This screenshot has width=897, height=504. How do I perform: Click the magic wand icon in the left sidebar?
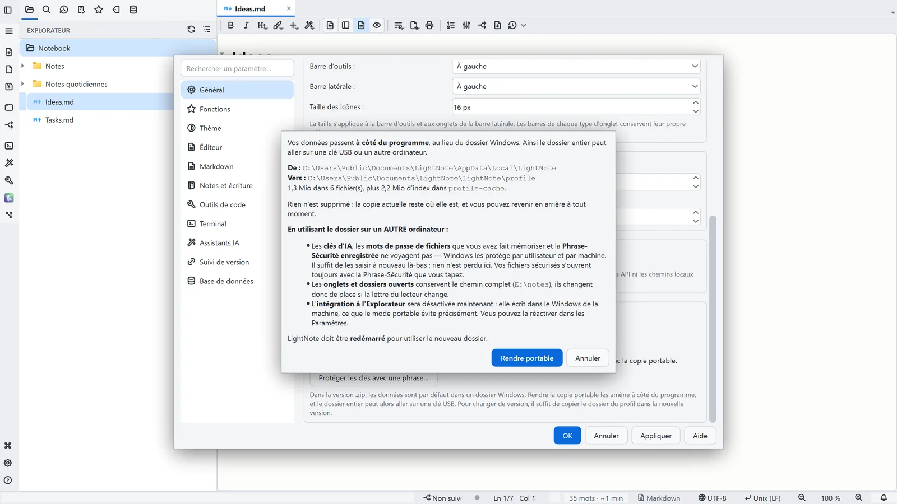[9, 163]
